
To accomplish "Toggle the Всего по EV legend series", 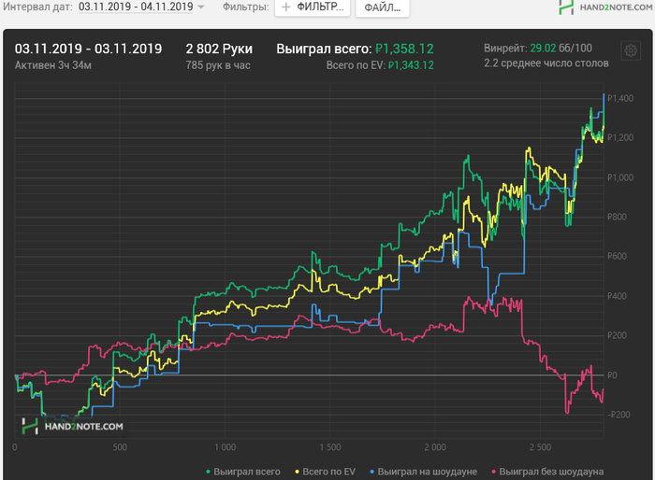I will click(x=325, y=472).
